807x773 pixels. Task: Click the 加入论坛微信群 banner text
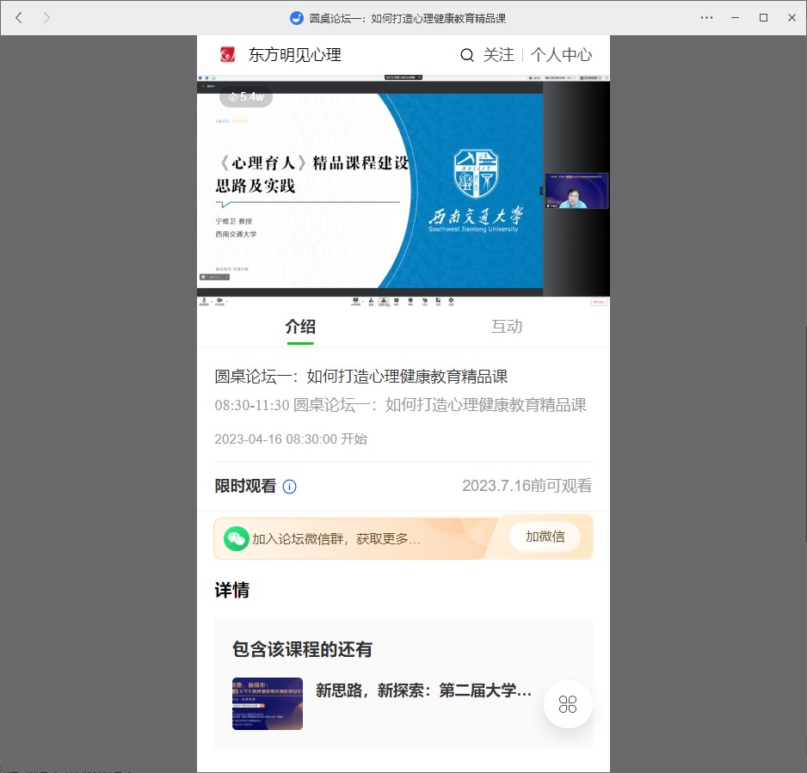pos(336,539)
